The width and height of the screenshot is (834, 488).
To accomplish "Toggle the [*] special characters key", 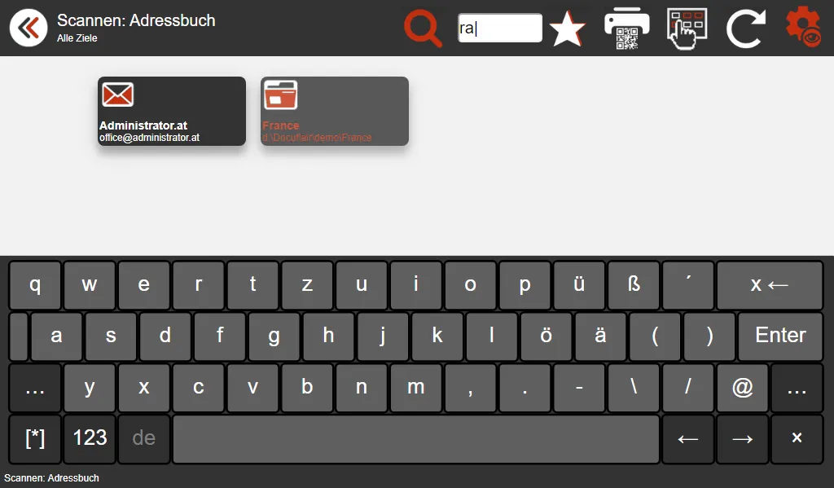I will (35, 438).
